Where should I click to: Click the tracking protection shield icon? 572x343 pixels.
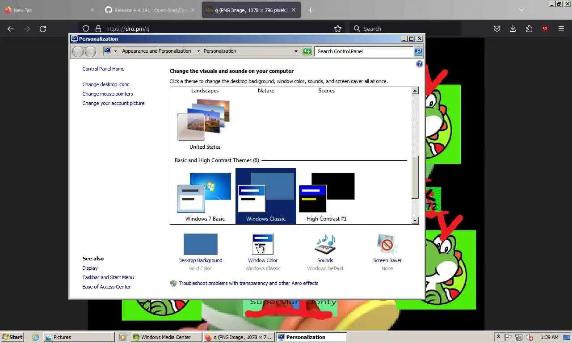86,29
